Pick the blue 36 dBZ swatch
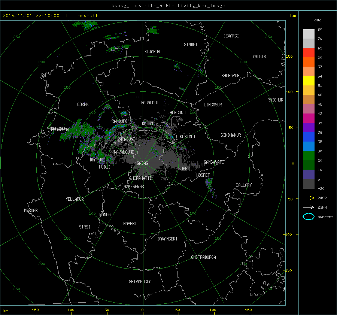 click(x=309, y=137)
